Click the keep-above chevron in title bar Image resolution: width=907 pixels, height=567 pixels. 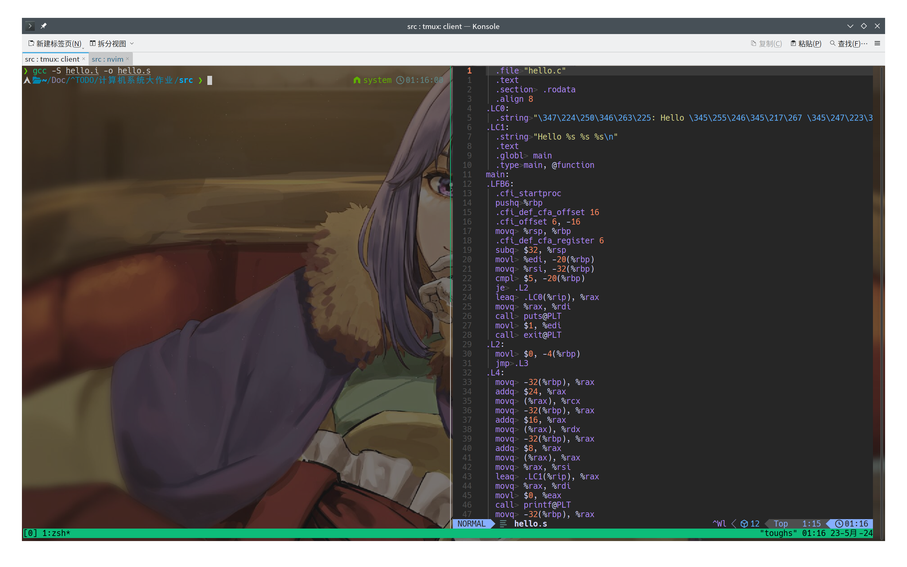coord(850,26)
